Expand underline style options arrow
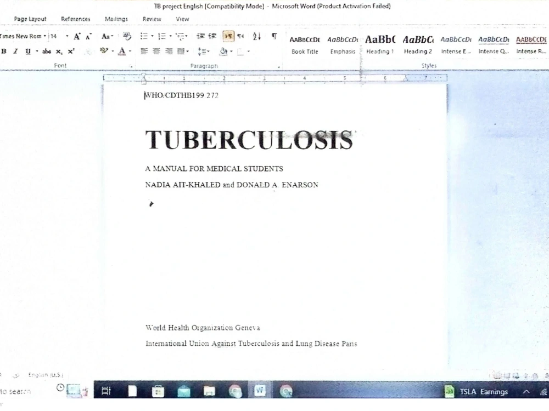549x411 pixels. point(37,52)
